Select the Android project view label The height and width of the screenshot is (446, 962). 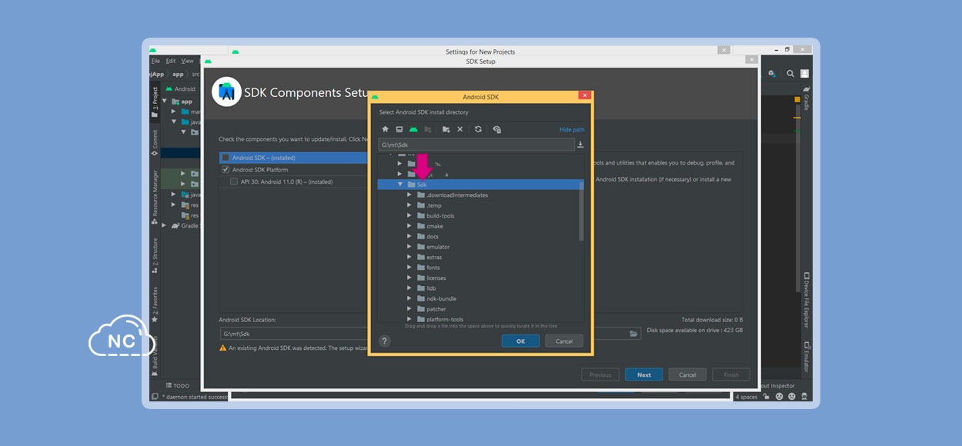(x=185, y=89)
